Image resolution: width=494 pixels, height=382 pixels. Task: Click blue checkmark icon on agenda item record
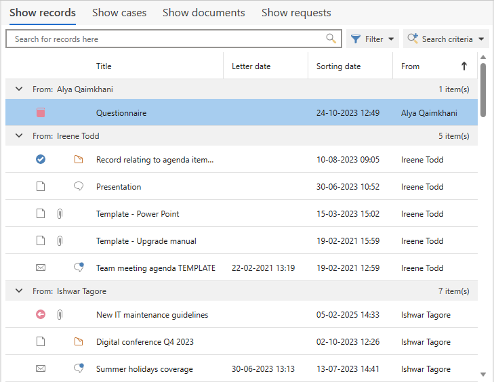pos(41,160)
